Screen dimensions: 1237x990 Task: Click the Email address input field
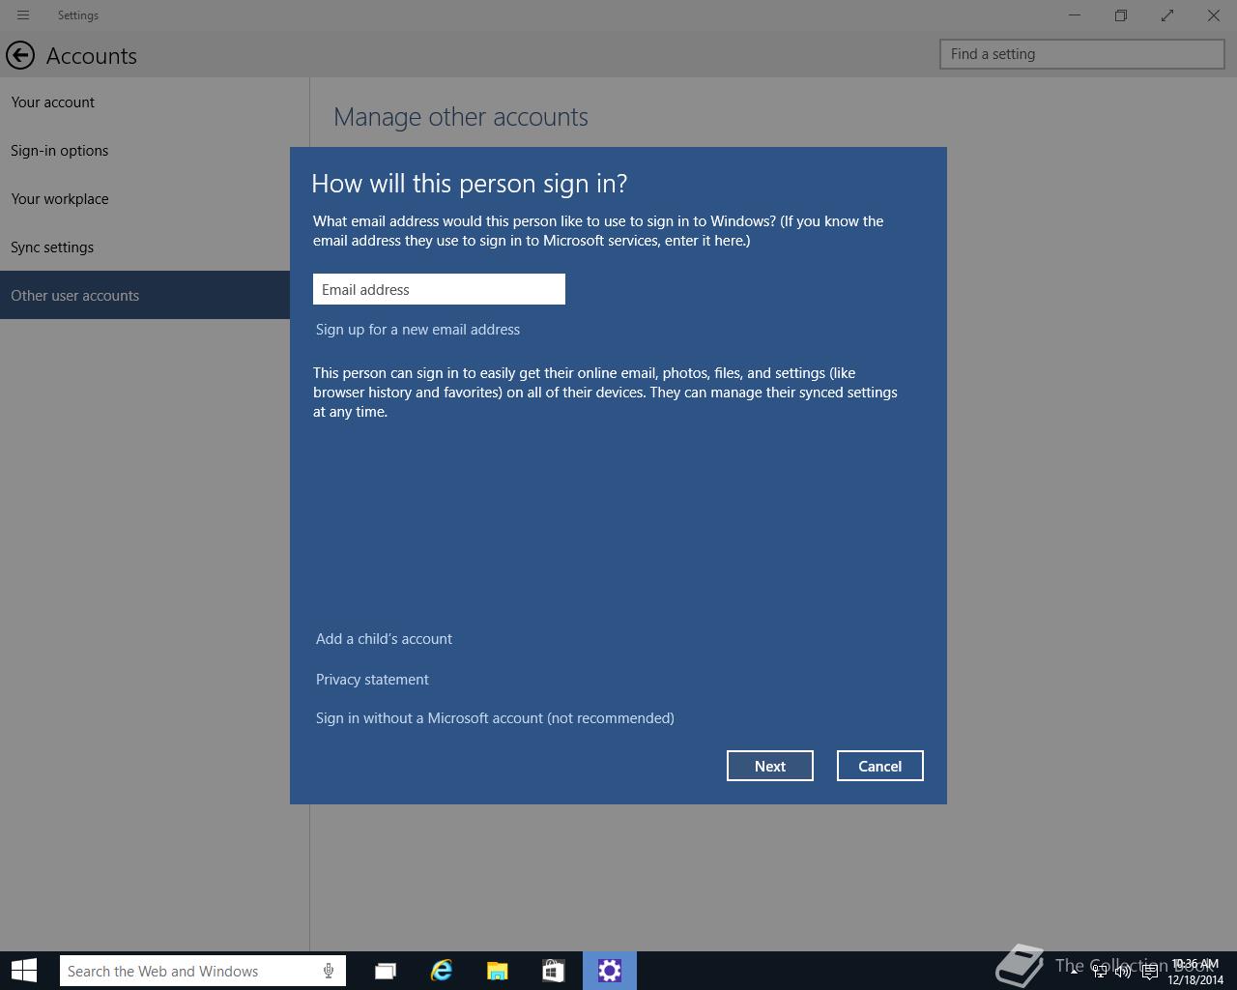(x=439, y=289)
